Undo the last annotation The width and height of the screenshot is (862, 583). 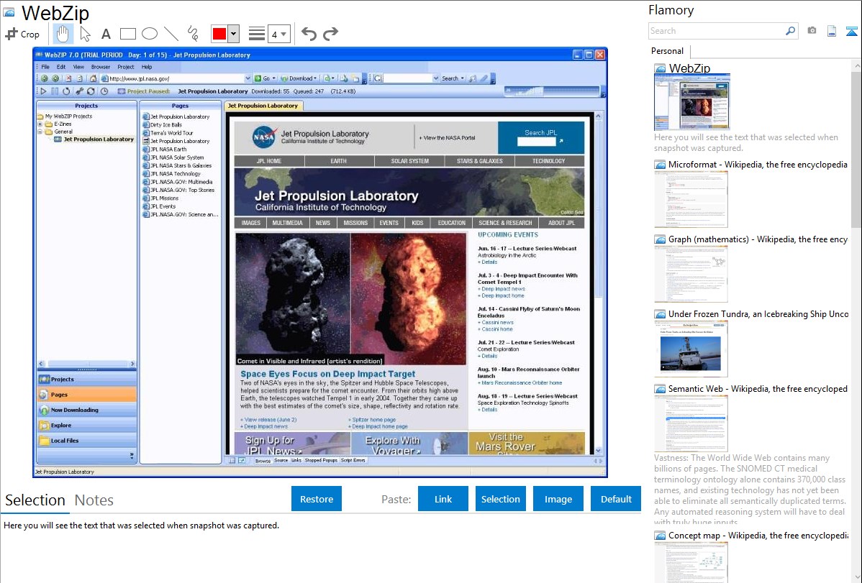(309, 34)
